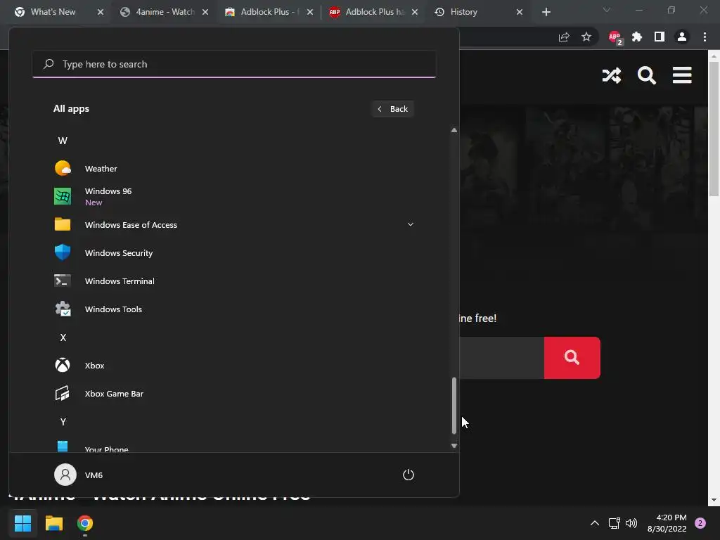Viewport: 720px width, 540px height.
Task: Share this page icon in address bar
Action: pyautogui.click(x=564, y=37)
